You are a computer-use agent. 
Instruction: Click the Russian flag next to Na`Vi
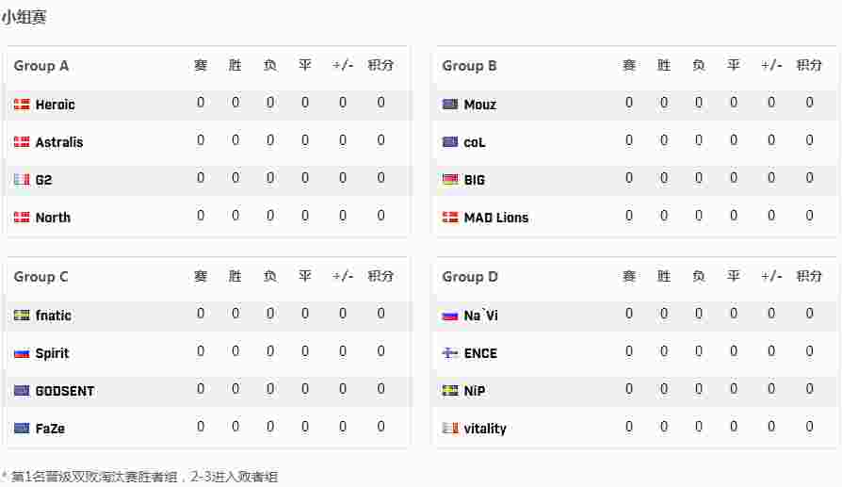tap(450, 316)
